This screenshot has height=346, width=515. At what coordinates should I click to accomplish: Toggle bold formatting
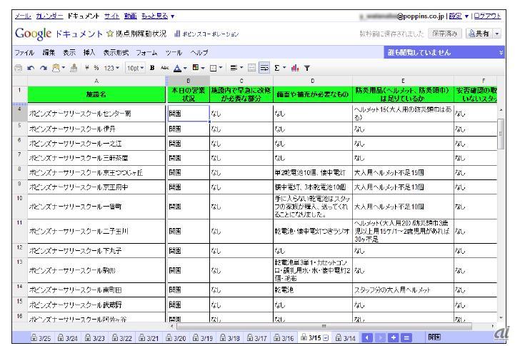[153, 69]
